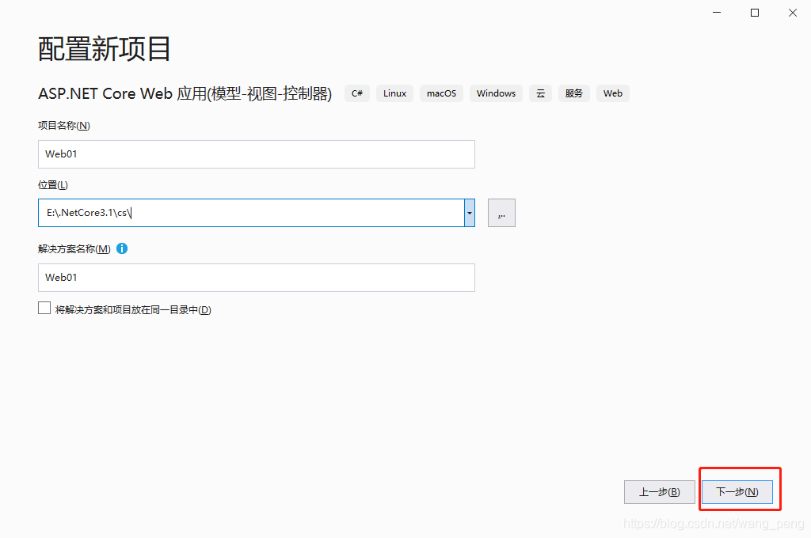Open the location dropdown arrow
The width and height of the screenshot is (811, 538).
pos(470,213)
